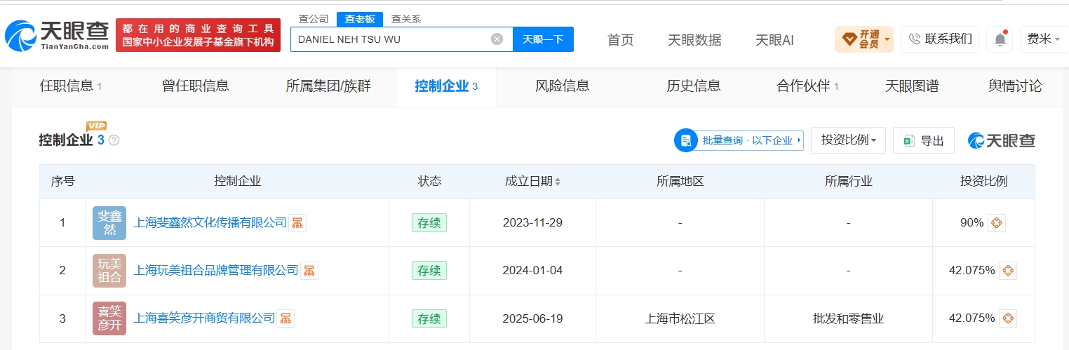Click 存续 status badge in row 2
This screenshot has height=350, width=1069.
point(429,271)
